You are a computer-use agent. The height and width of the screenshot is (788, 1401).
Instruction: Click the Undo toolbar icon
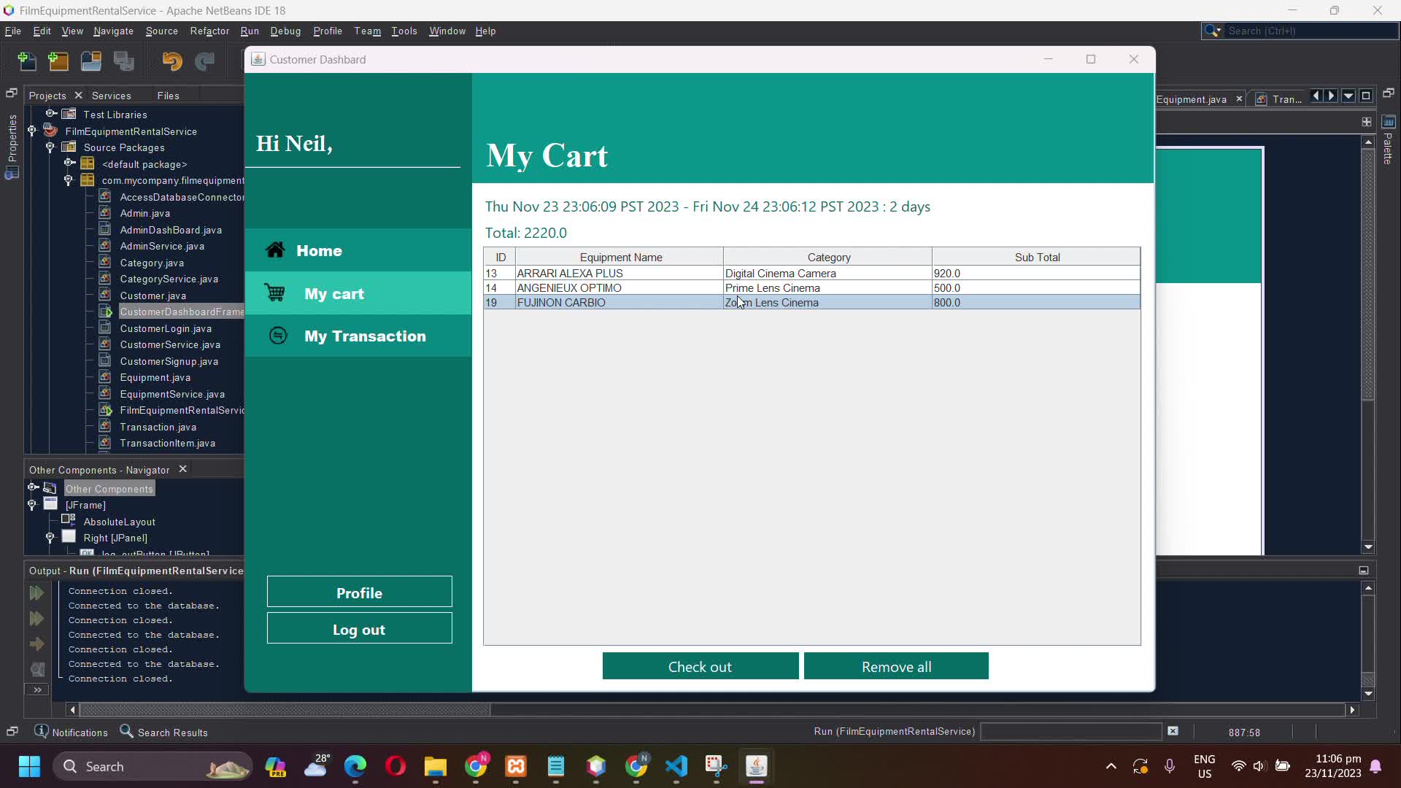pos(171,61)
